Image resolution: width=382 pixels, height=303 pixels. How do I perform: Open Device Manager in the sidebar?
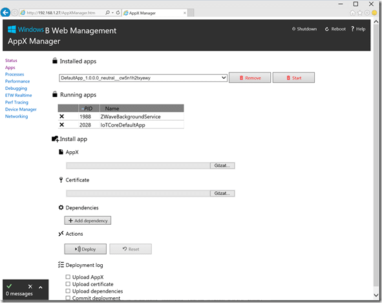pos(21,109)
